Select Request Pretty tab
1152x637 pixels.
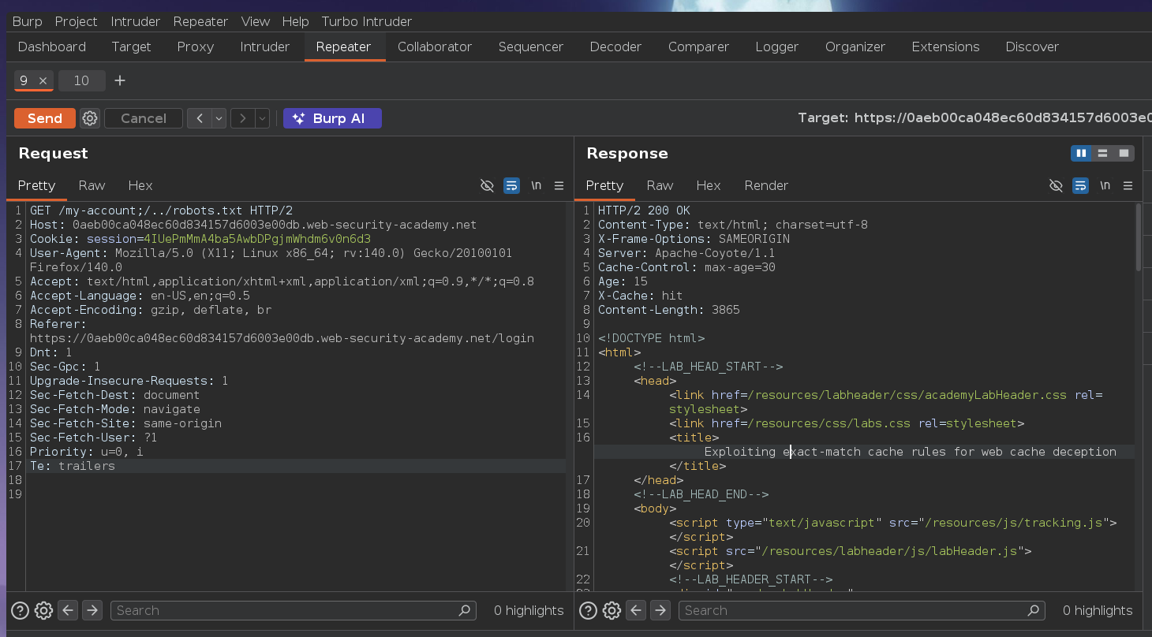36,186
